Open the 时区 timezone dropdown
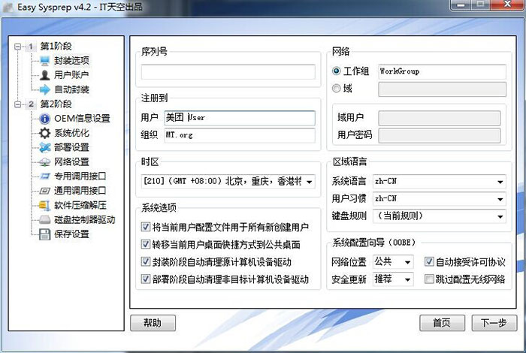The width and height of the screenshot is (526, 353). [309, 182]
